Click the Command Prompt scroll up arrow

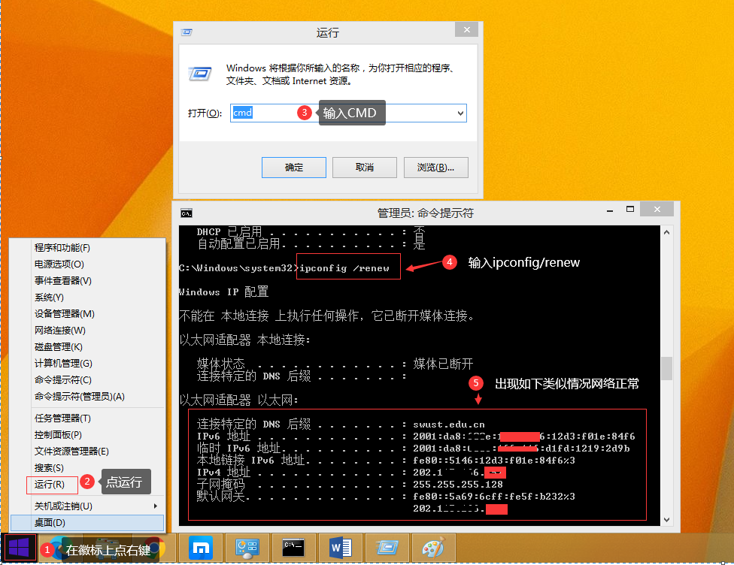coord(666,232)
